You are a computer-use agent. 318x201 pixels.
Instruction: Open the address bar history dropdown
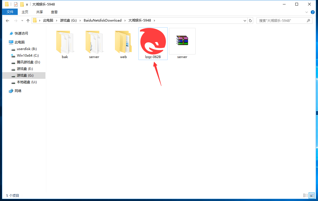(x=245, y=20)
